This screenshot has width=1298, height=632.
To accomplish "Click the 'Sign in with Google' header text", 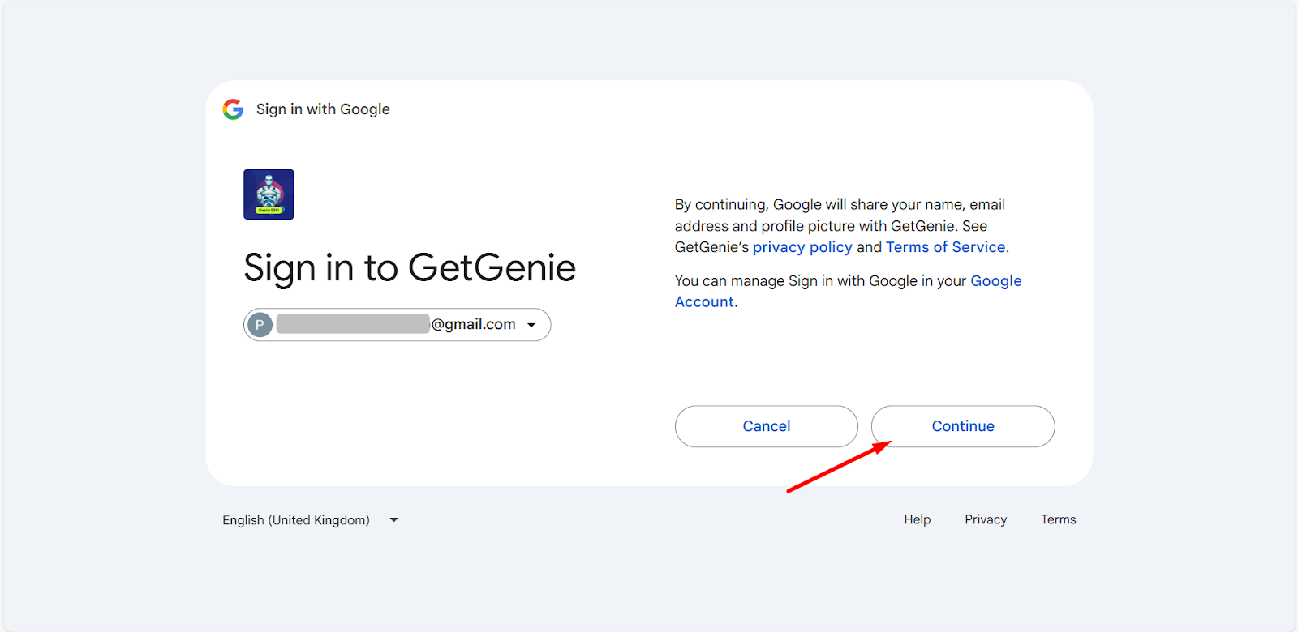I will pos(323,109).
